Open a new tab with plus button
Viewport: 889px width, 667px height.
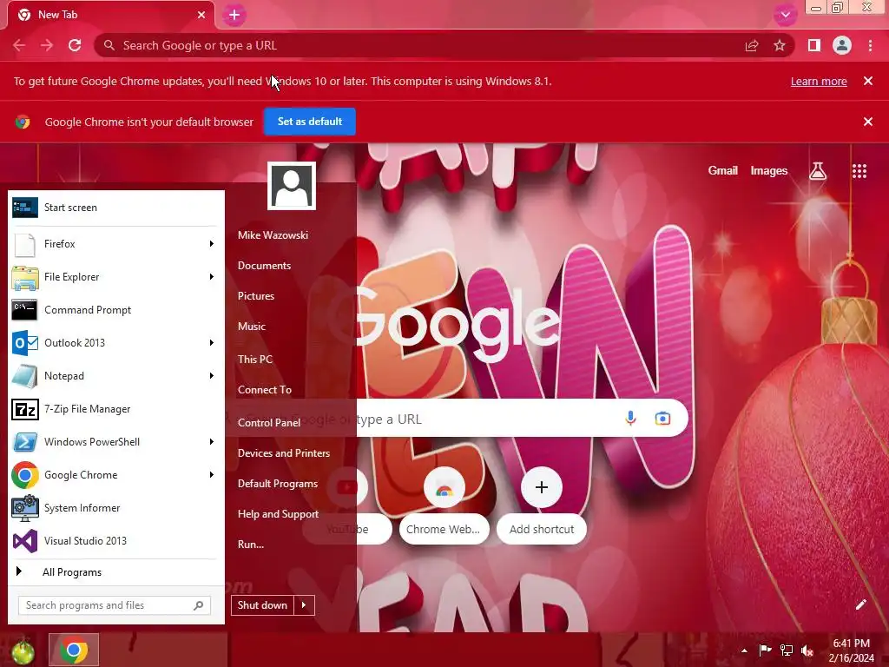(x=234, y=16)
